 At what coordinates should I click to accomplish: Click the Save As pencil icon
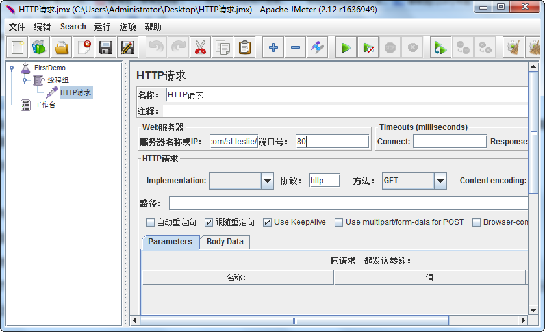coord(127,47)
